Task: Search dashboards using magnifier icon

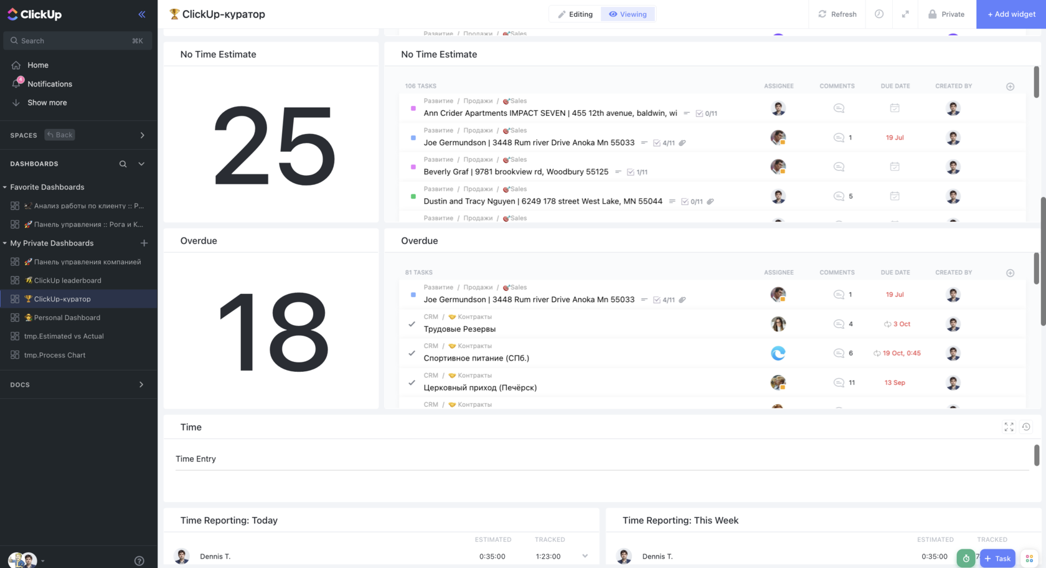Action: 123,164
